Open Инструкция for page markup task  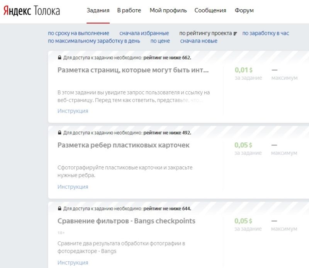coord(73,111)
